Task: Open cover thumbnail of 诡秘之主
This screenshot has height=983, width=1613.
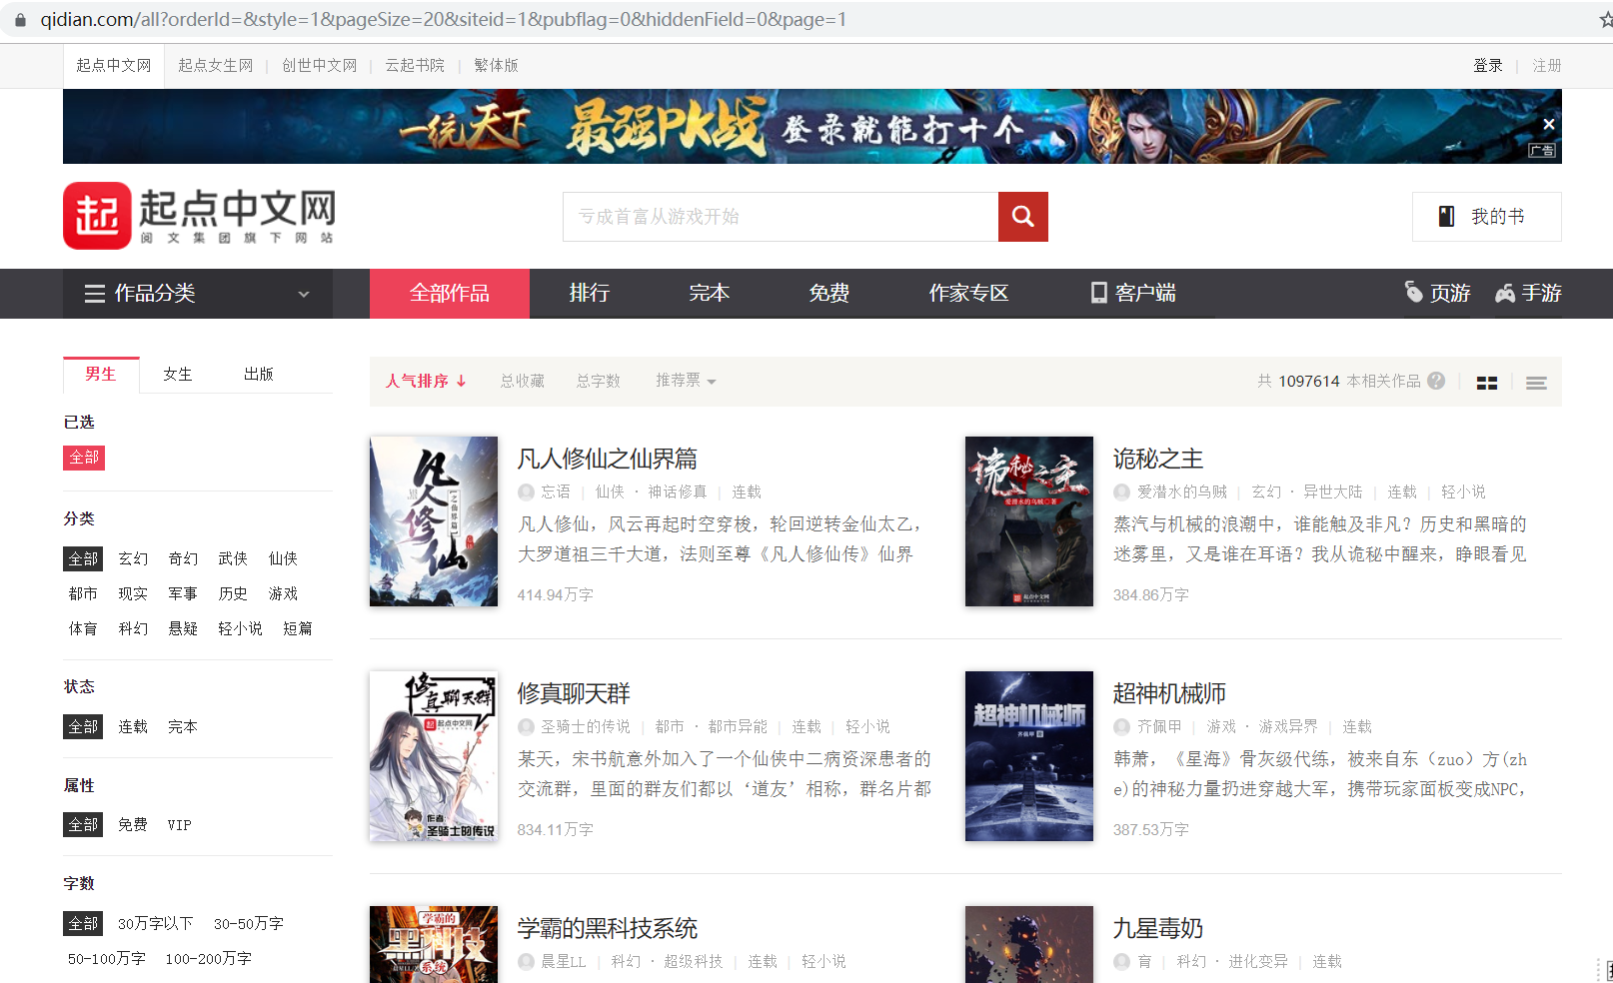Action: 1029,521
